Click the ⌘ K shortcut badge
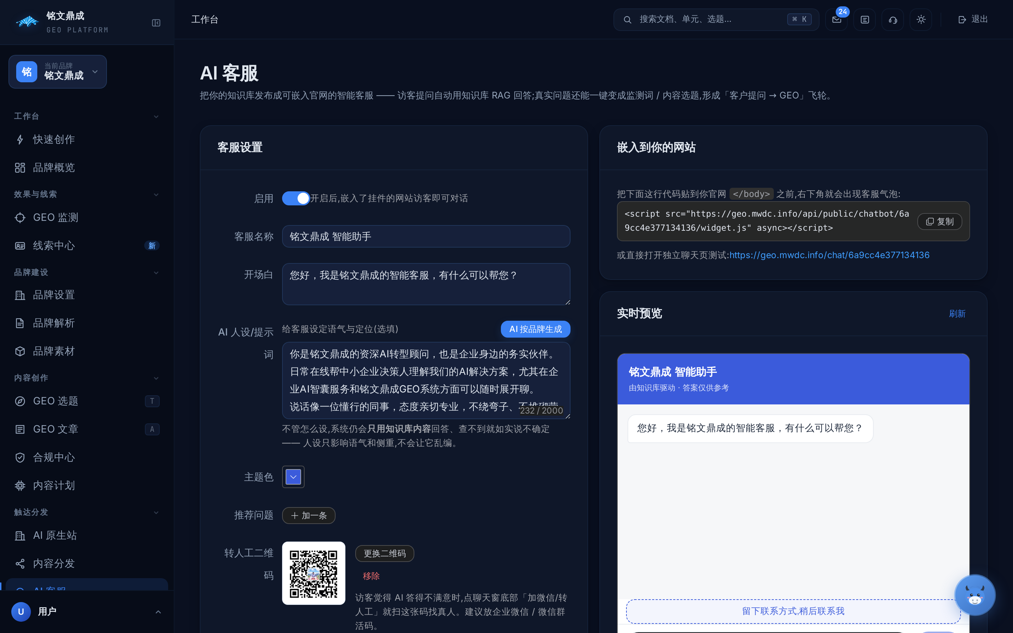Screen dimensions: 1013x633 coord(799,19)
